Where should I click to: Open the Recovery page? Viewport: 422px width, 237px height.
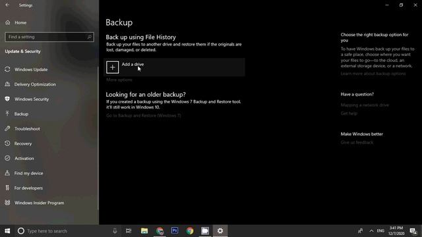pos(23,144)
